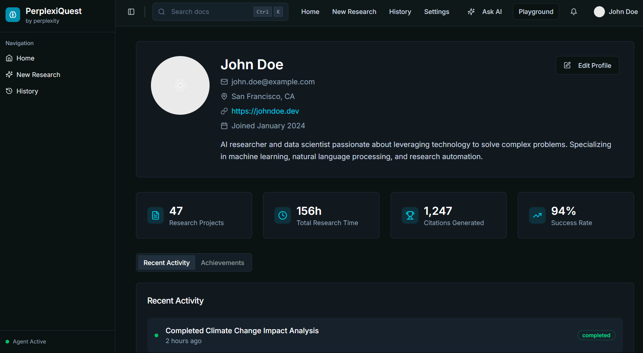Switch to the Recent Activity tab

click(167, 263)
